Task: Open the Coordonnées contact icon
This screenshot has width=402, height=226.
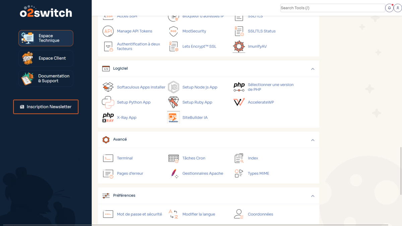Action: coord(239,214)
